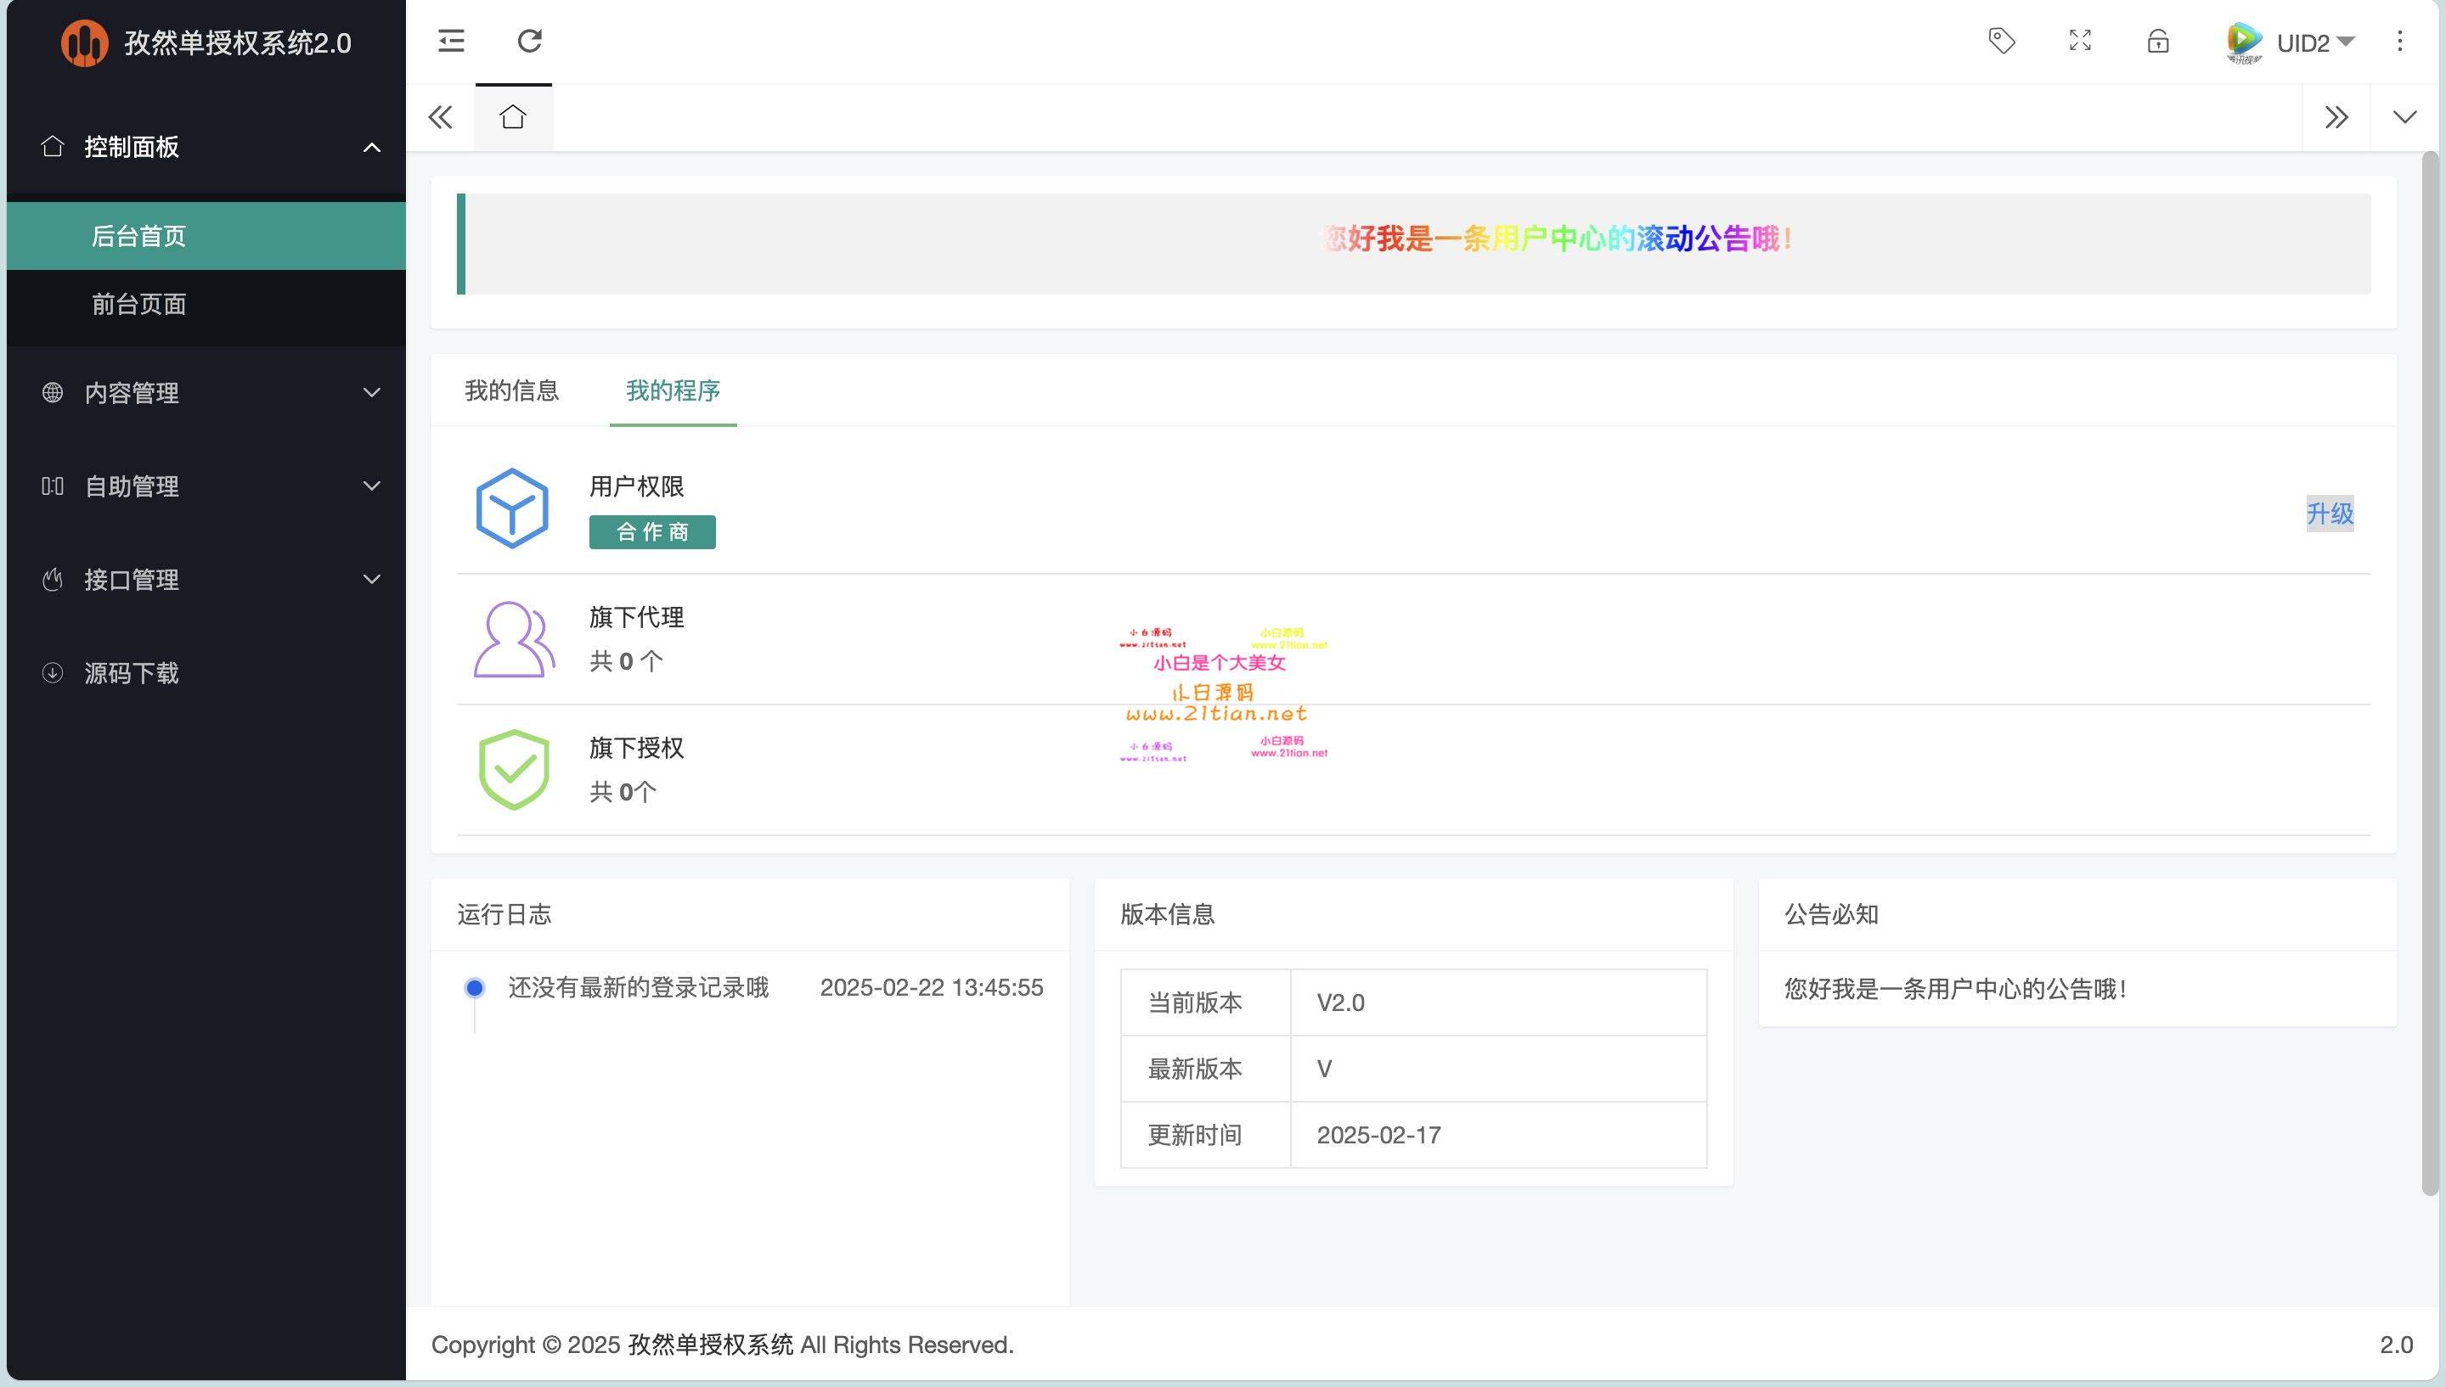Click the purple users icon for 旗下代理

click(514, 639)
